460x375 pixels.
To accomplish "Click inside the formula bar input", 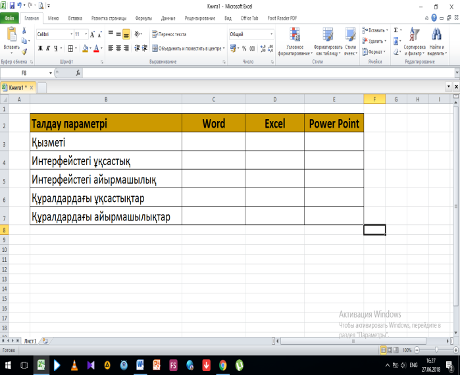I will click(268, 73).
